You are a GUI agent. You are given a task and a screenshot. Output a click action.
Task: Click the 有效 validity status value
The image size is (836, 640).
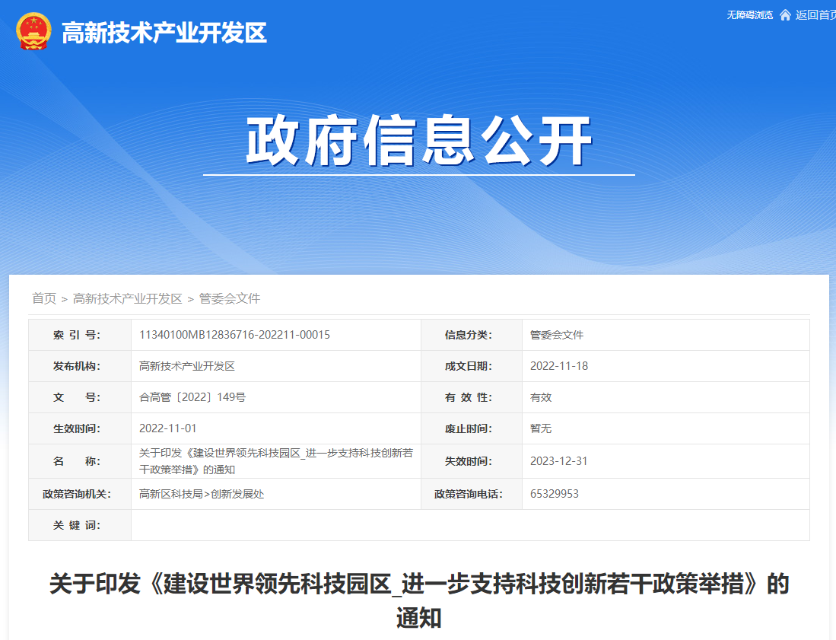541,397
